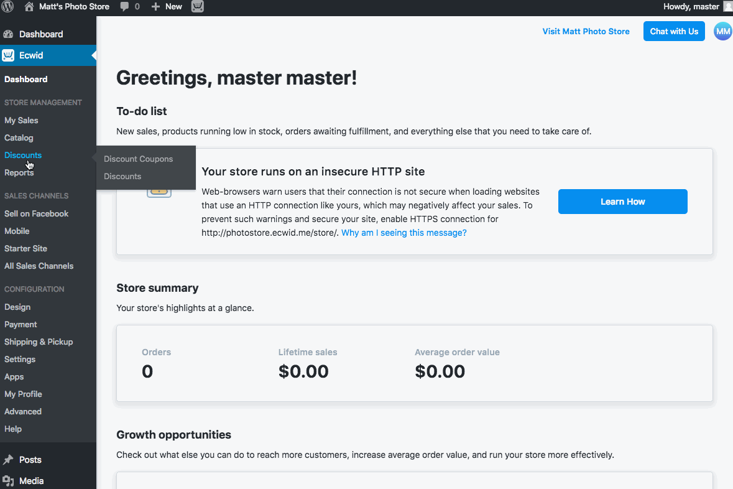Open Discounts in the Store Management sidebar
This screenshot has height=489, width=733.
click(23, 155)
